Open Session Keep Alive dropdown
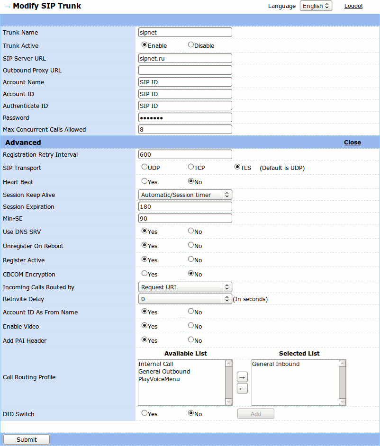This screenshot has width=380, height=446. pyautogui.click(x=185, y=195)
